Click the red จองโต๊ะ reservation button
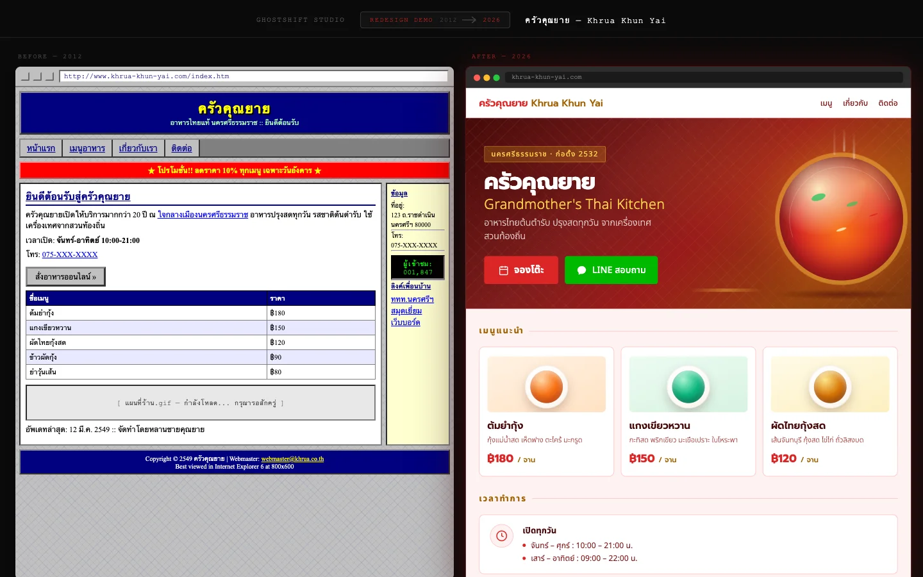Screen dimensions: 923x577 (521, 270)
